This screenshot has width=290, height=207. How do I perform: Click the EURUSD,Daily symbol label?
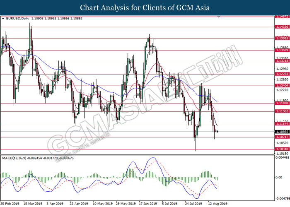click(x=18, y=19)
